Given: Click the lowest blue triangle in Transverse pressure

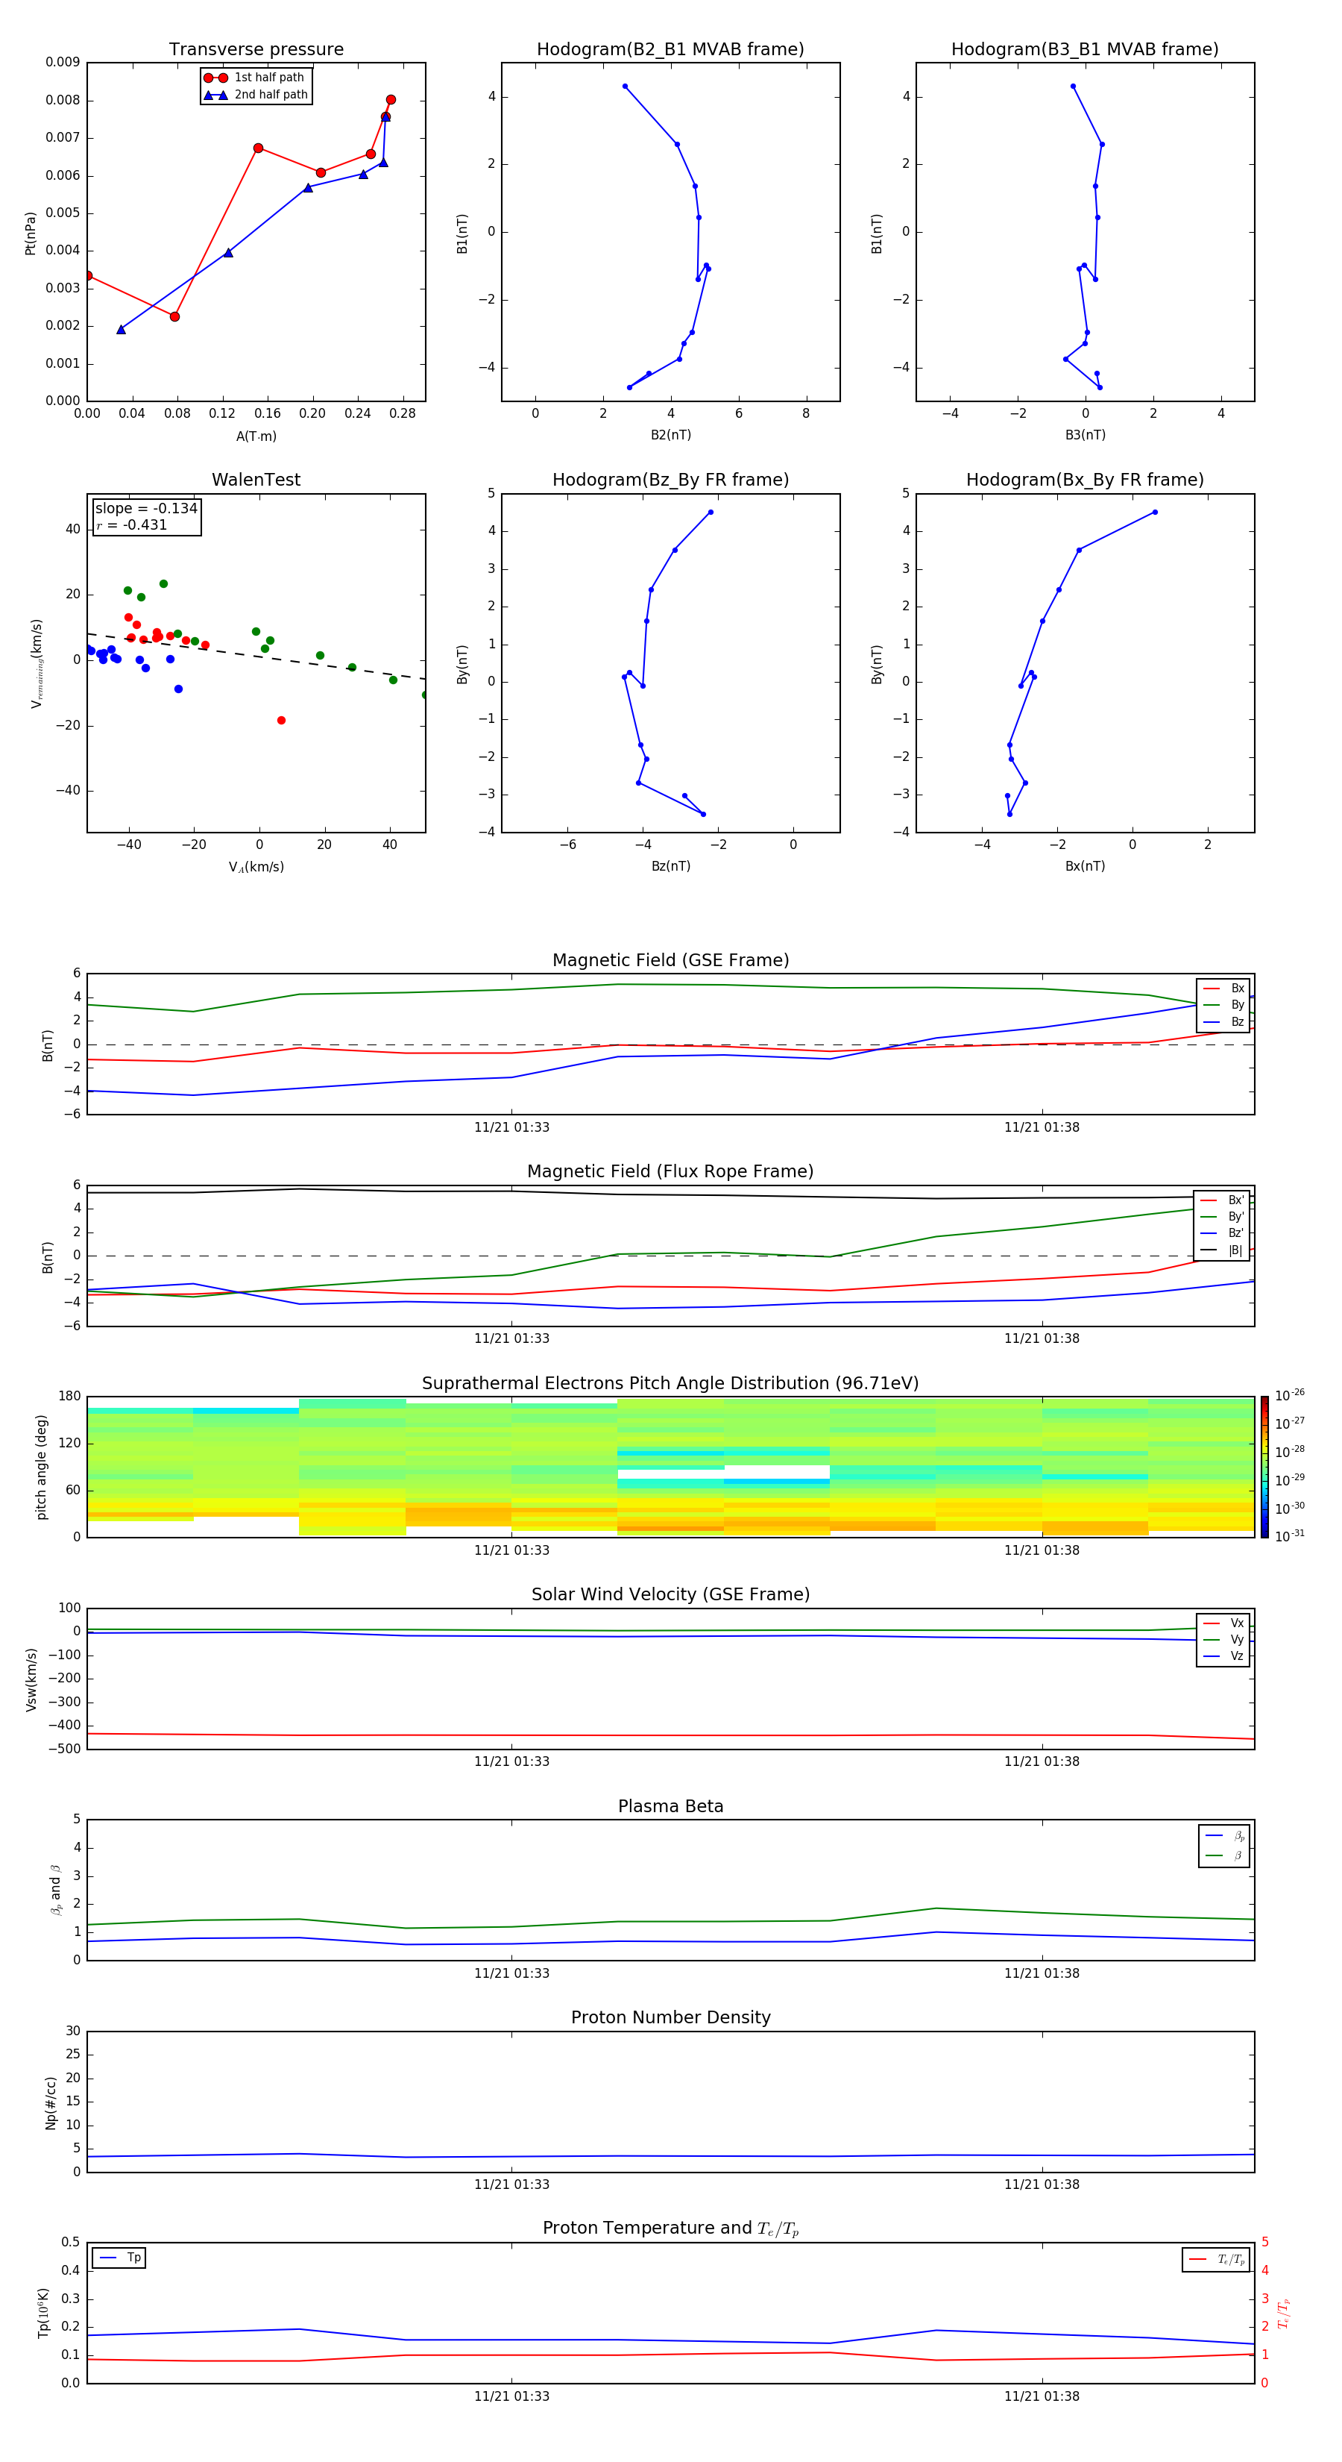Looking at the screenshot, I should (x=122, y=330).
